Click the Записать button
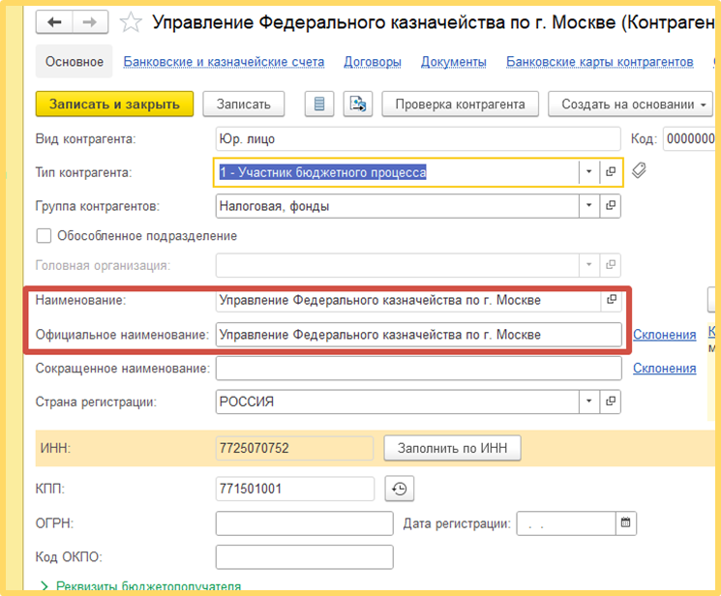This screenshot has width=721, height=596. coord(244,104)
